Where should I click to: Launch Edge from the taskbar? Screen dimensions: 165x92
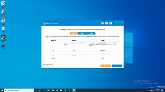pos(44,90)
